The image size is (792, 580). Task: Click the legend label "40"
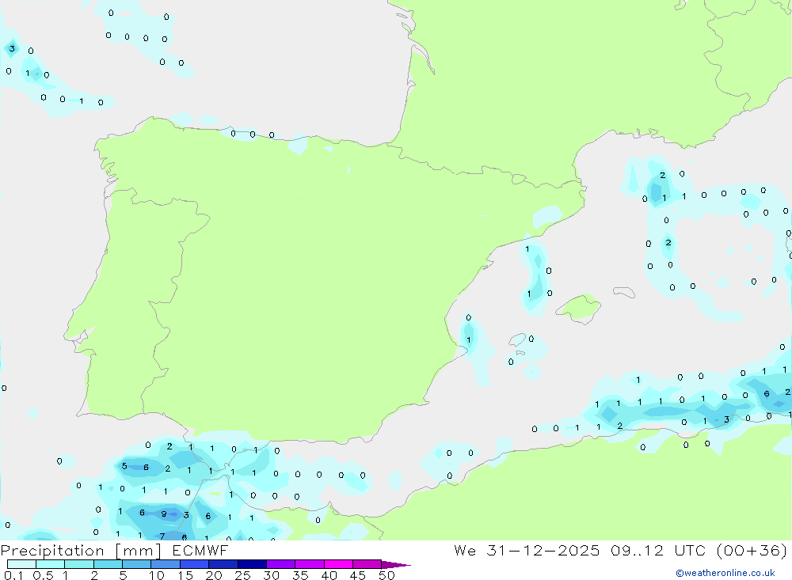(329, 575)
